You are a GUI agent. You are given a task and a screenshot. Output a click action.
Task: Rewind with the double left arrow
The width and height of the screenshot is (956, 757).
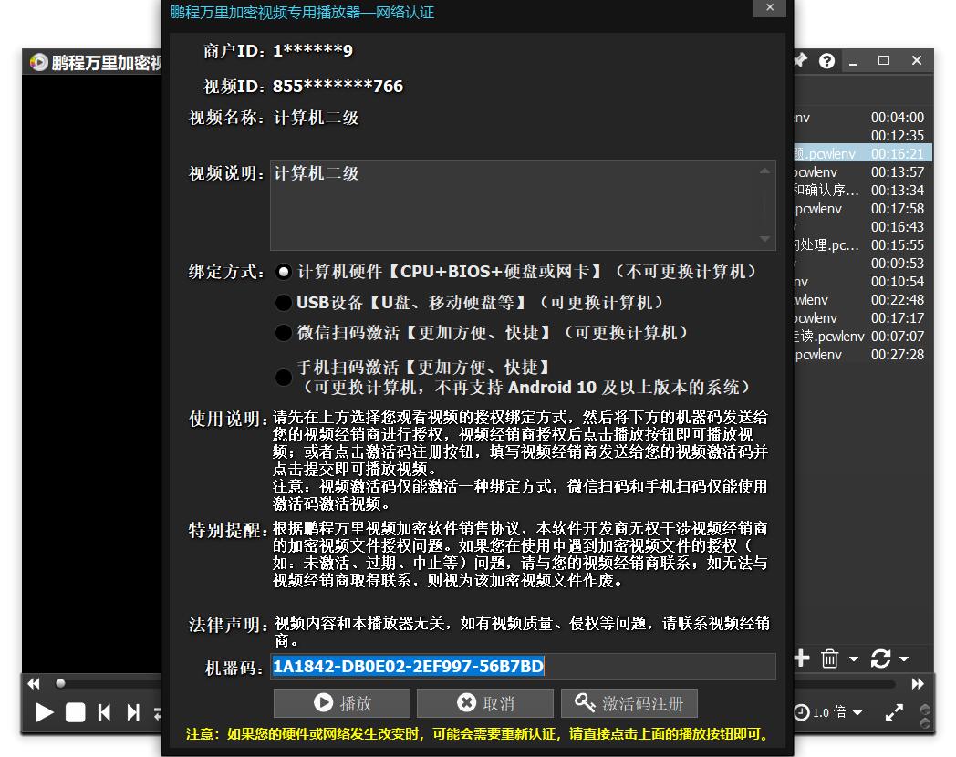(34, 684)
